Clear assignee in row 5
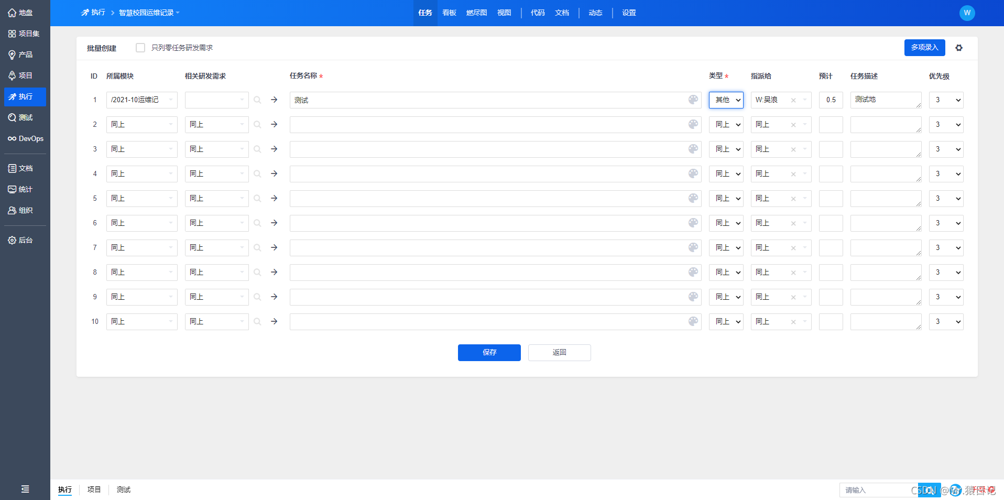The width and height of the screenshot is (1004, 500). 793,199
